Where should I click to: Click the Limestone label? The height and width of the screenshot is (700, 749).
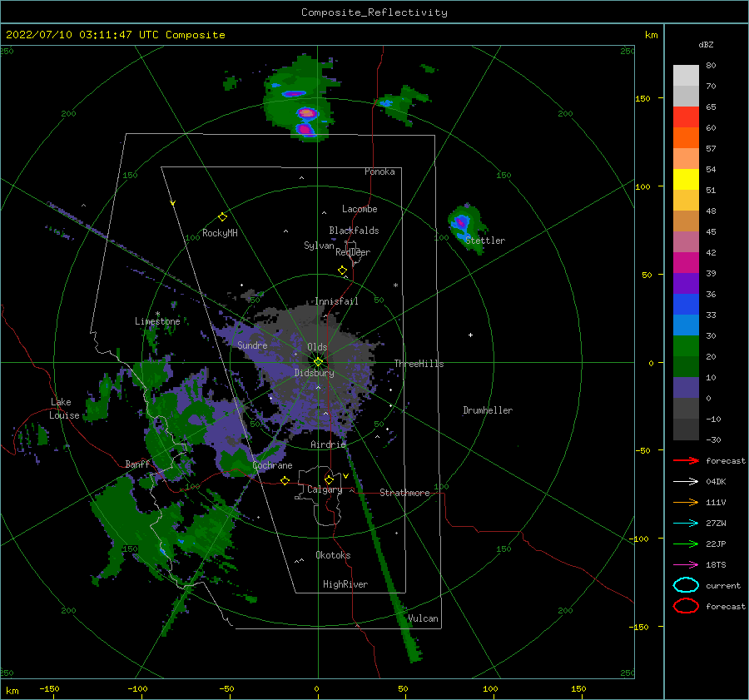(157, 321)
